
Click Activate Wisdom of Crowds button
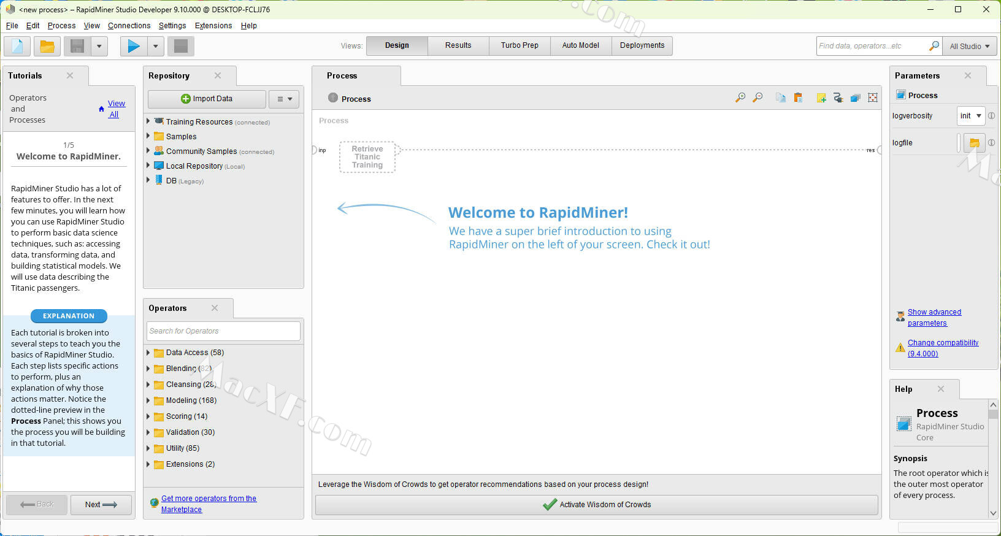[597, 505]
